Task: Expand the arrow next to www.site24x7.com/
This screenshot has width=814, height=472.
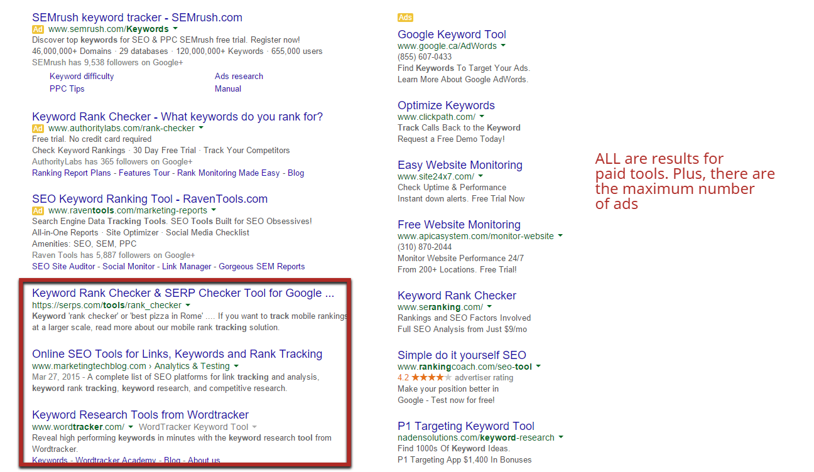Action: point(480,176)
